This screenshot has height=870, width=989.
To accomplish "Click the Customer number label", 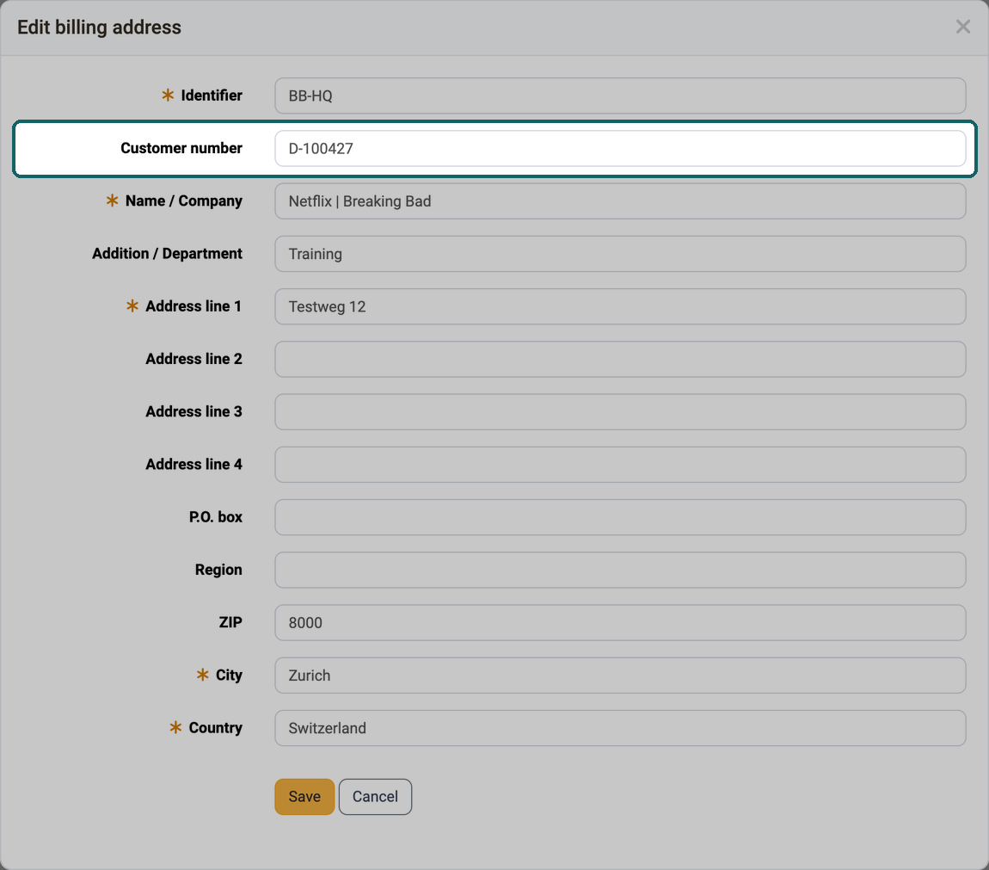I will click(181, 148).
